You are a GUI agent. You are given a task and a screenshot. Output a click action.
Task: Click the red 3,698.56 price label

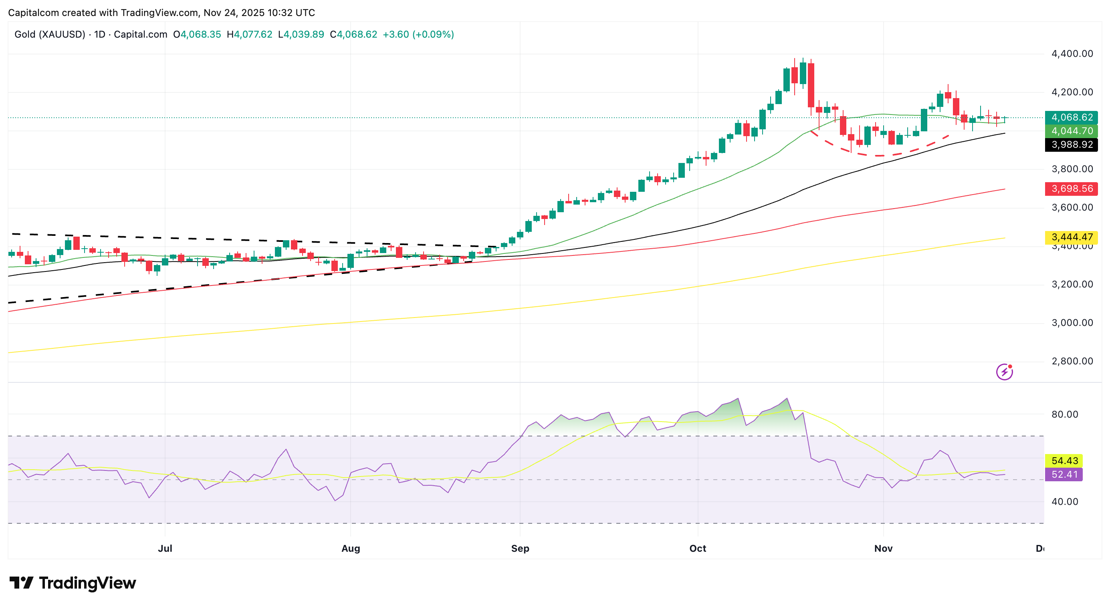1071,189
